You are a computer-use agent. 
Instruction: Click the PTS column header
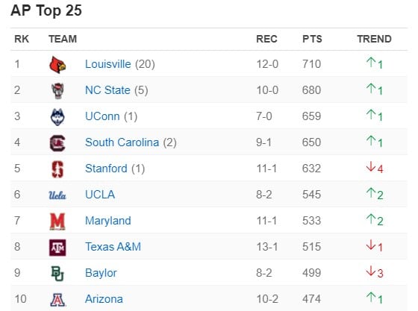(x=312, y=39)
